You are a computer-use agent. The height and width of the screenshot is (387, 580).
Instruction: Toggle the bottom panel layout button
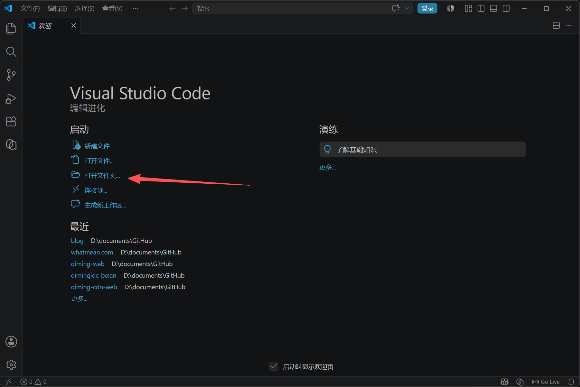pos(494,8)
